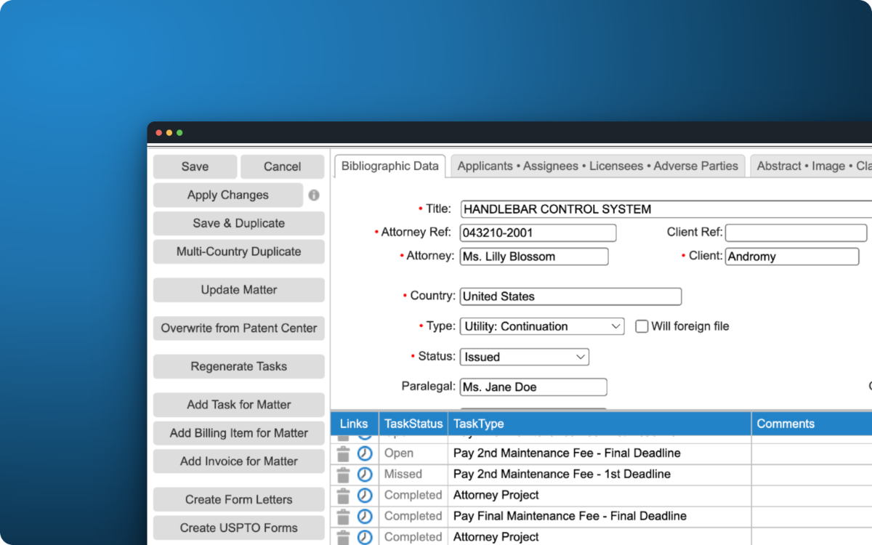Click the Title field HANDLEBAR CONTROL SYSTEM
The height and width of the screenshot is (545, 872).
(x=666, y=209)
